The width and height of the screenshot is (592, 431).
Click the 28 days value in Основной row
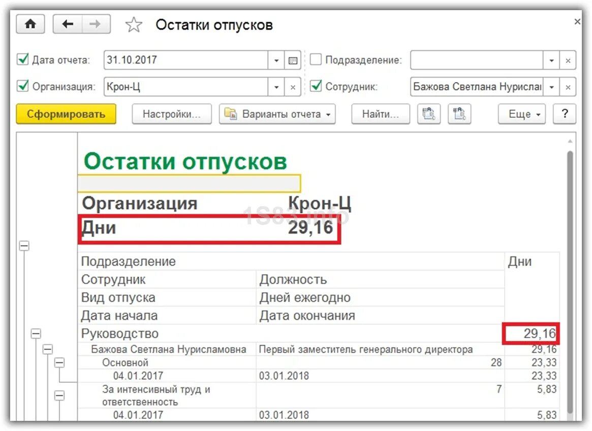coord(496,363)
